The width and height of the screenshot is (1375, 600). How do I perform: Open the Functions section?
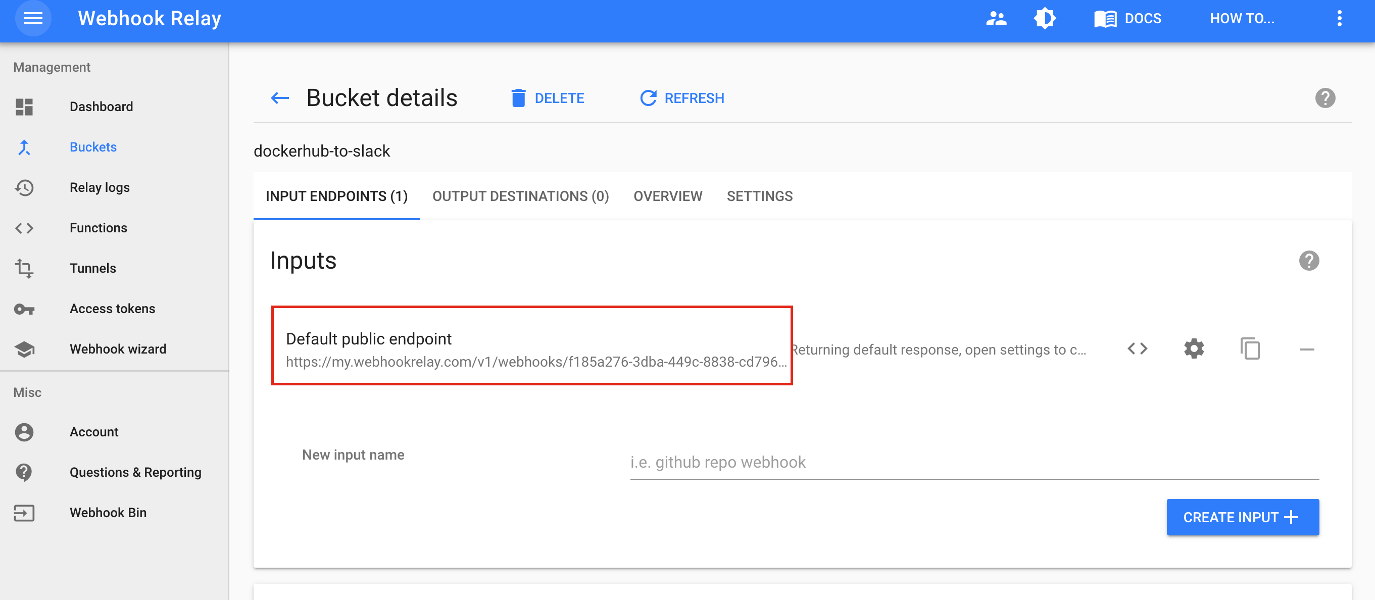pyautogui.click(x=97, y=227)
